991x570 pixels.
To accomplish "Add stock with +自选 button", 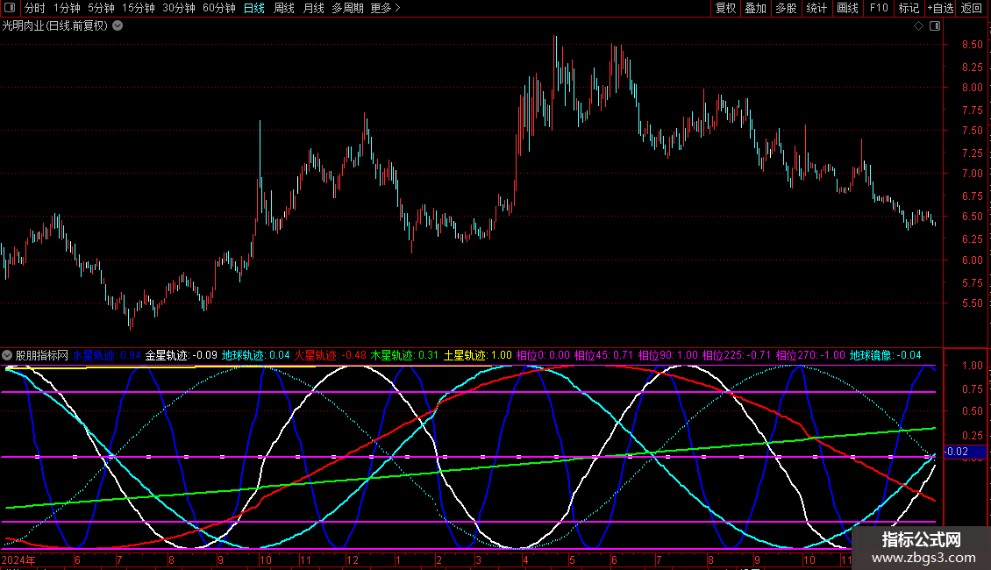I will pyautogui.click(x=940, y=8).
